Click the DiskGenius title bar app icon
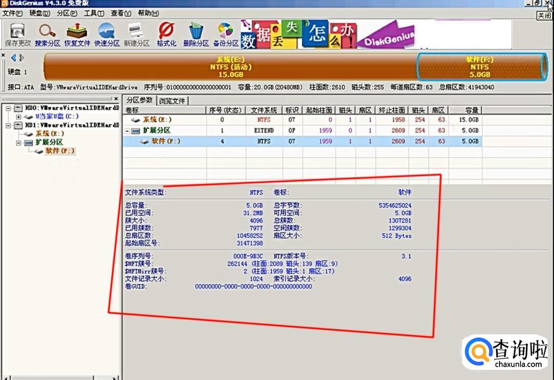The height and width of the screenshot is (380, 554). pos(4,3)
